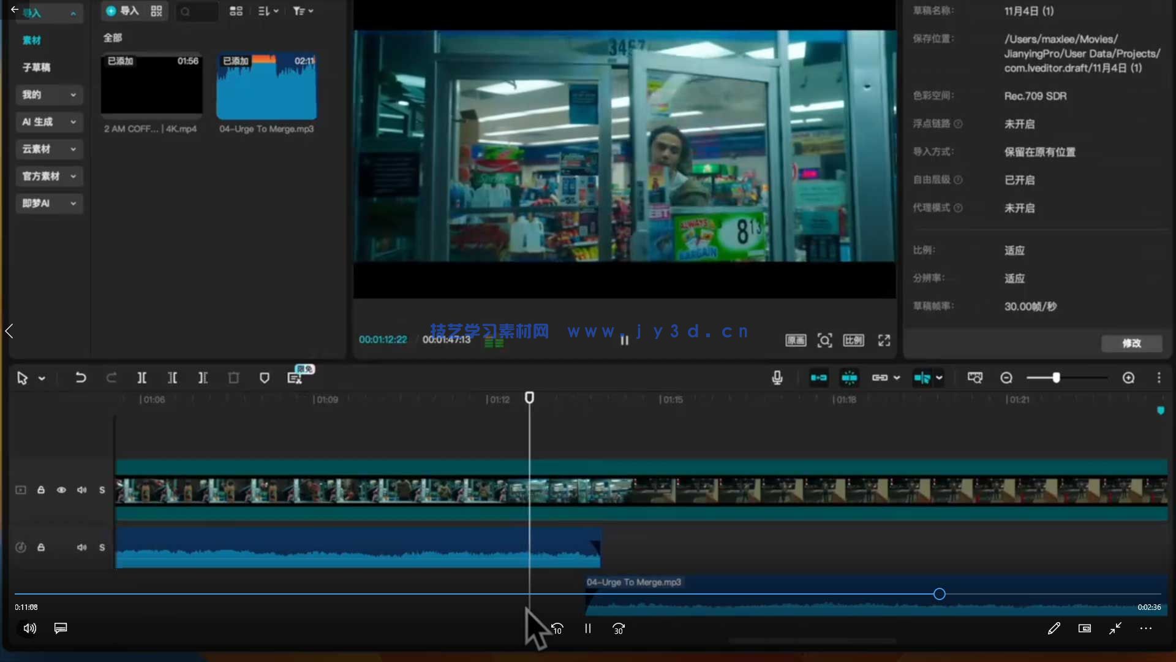Click the timeline zoom-in magnifier
Image resolution: width=1176 pixels, height=662 pixels.
point(1128,378)
